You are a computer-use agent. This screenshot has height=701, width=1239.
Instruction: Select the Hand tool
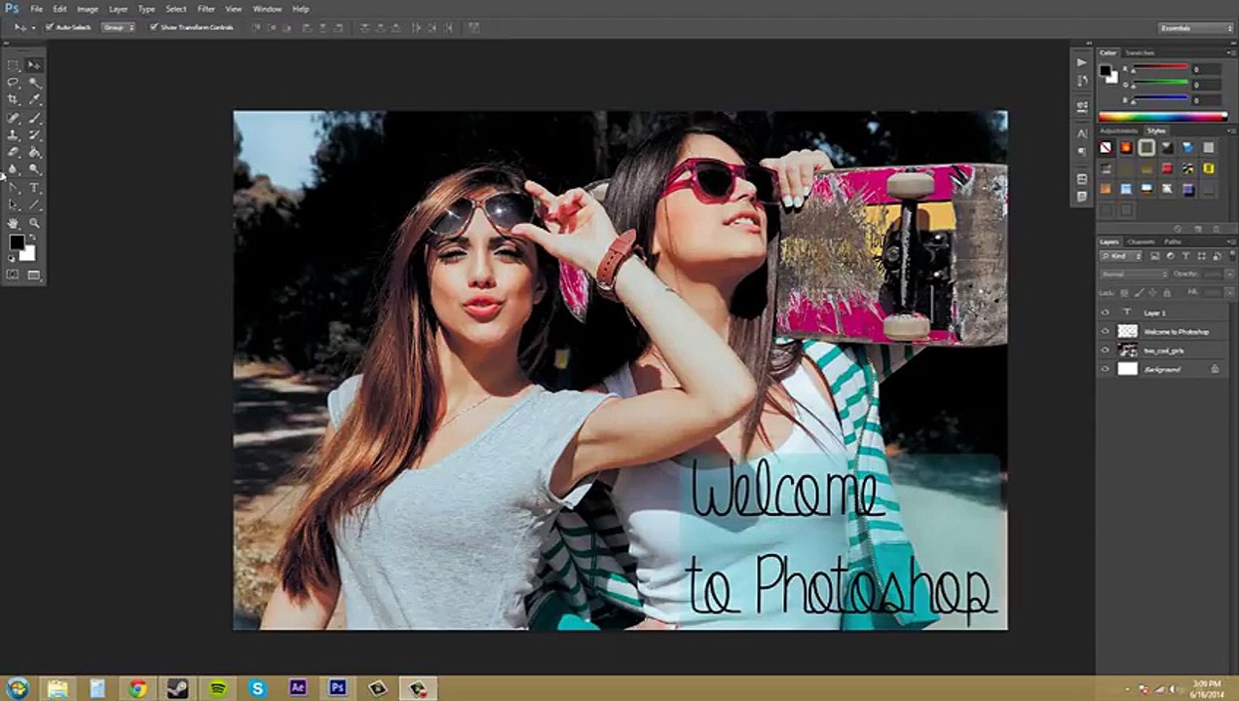[13, 223]
